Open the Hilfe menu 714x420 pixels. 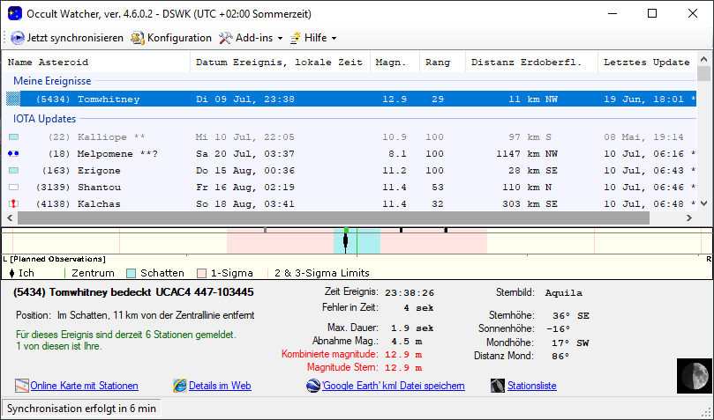pyautogui.click(x=314, y=38)
